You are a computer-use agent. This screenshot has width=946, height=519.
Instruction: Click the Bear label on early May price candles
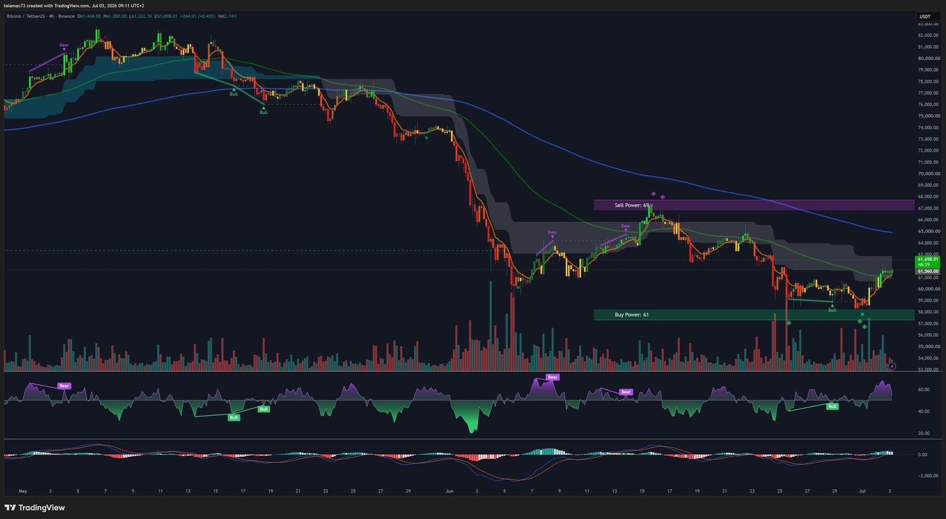click(x=64, y=45)
